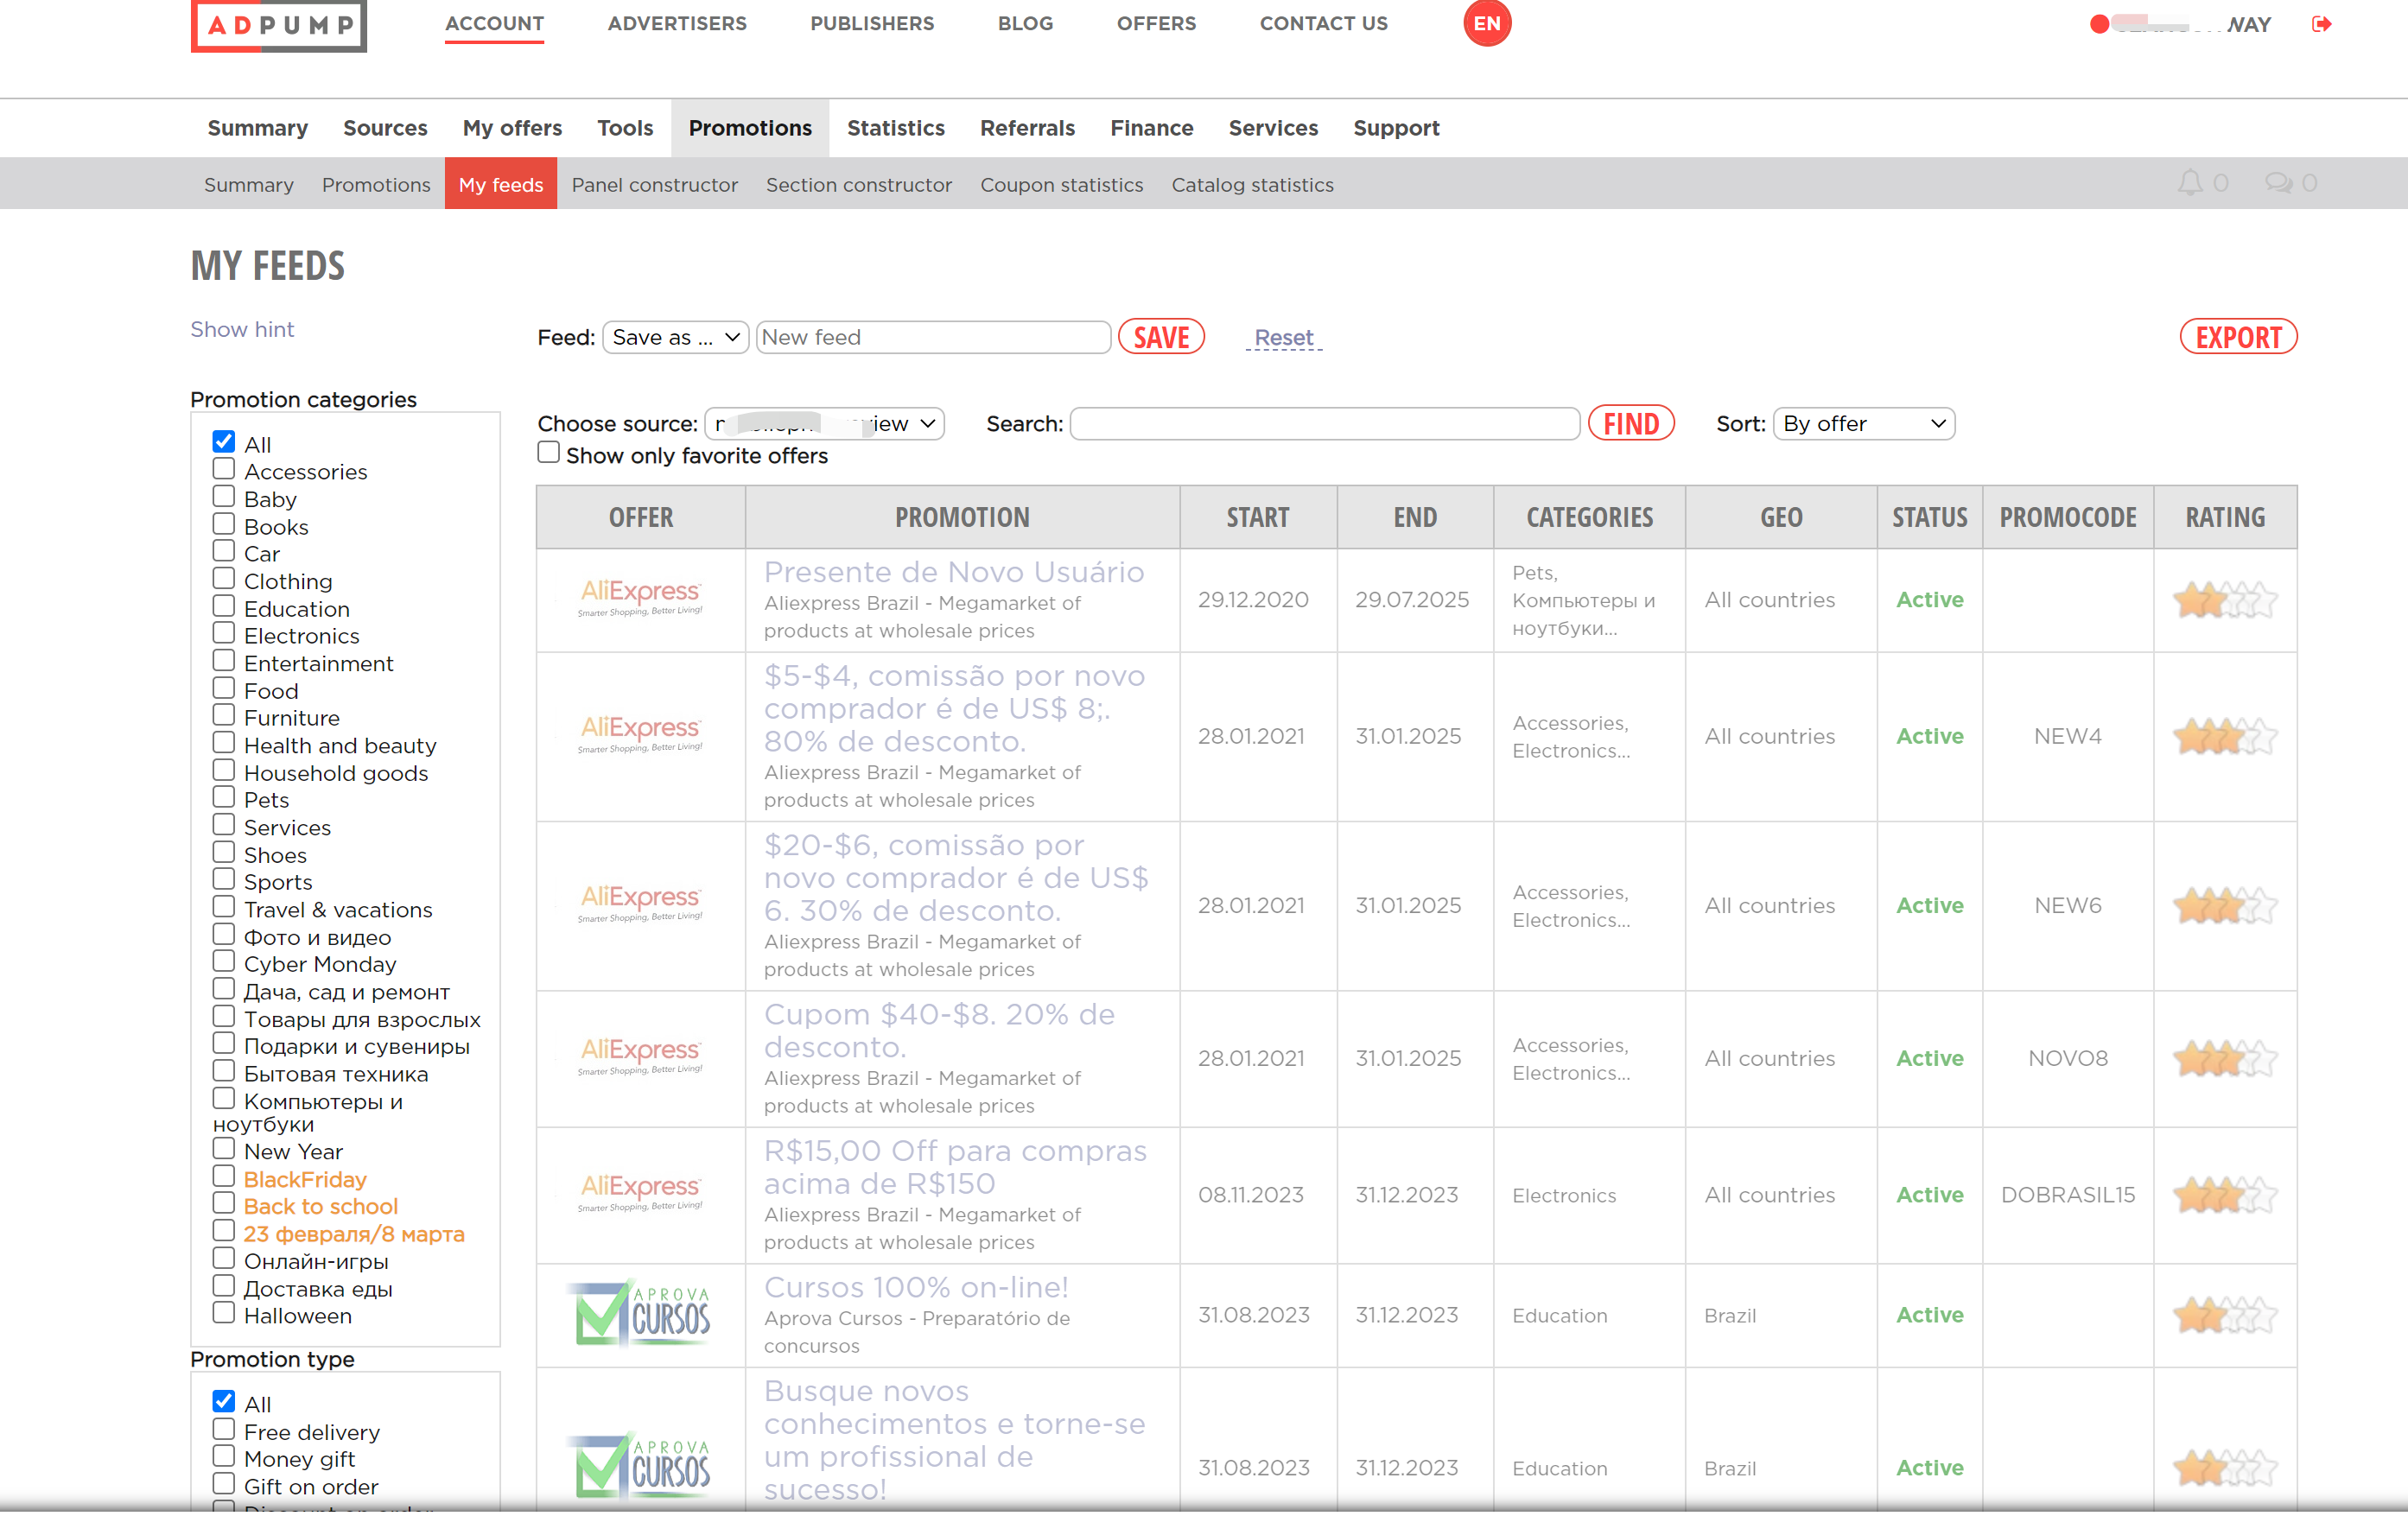Click the star rating of DOBRASIL15 promotion

(2224, 1195)
